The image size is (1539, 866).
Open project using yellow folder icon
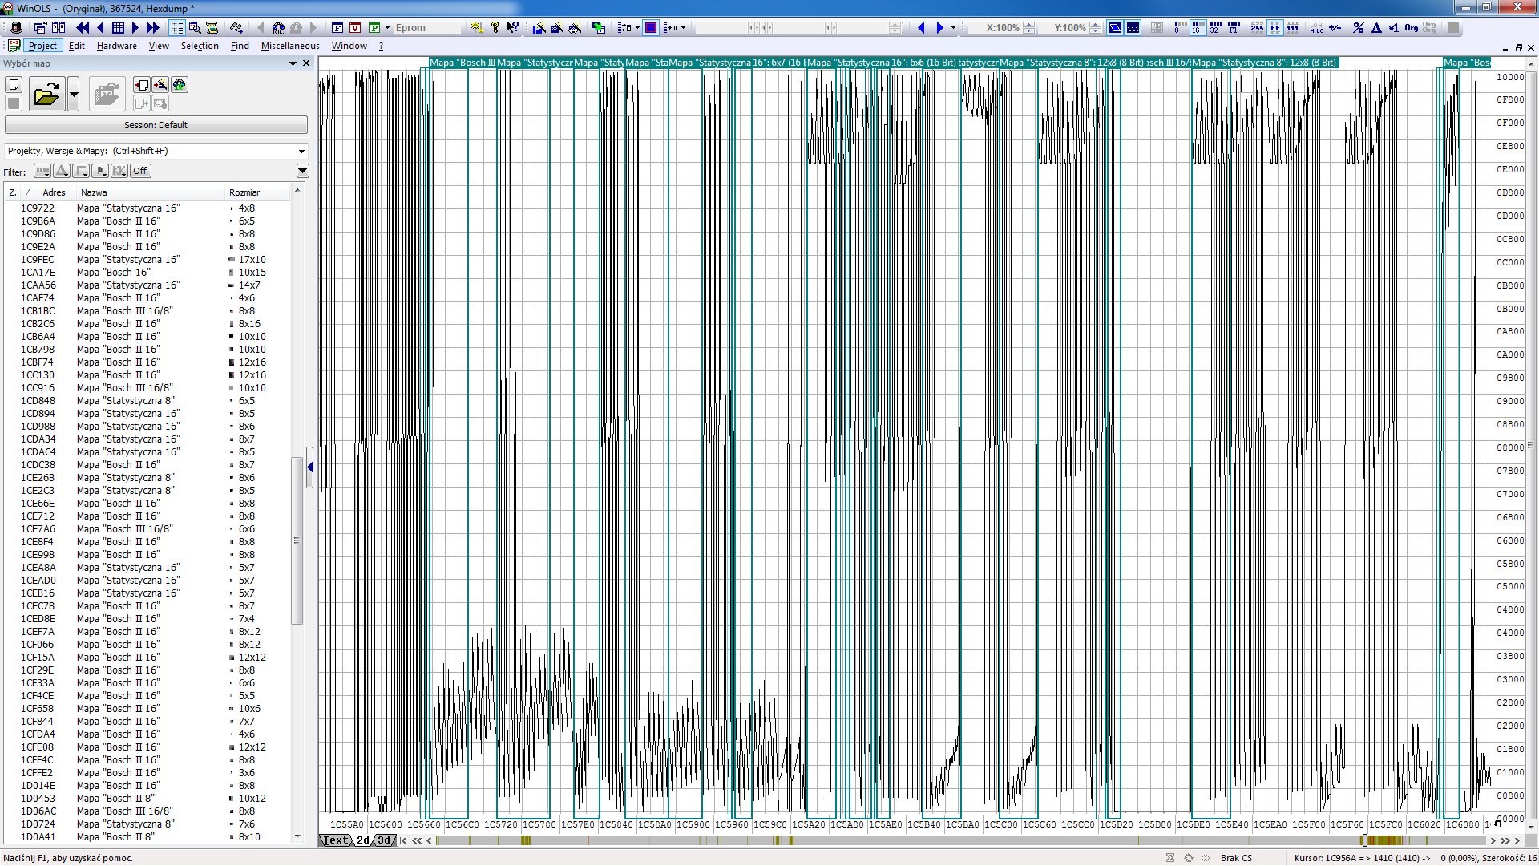pyautogui.click(x=46, y=95)
